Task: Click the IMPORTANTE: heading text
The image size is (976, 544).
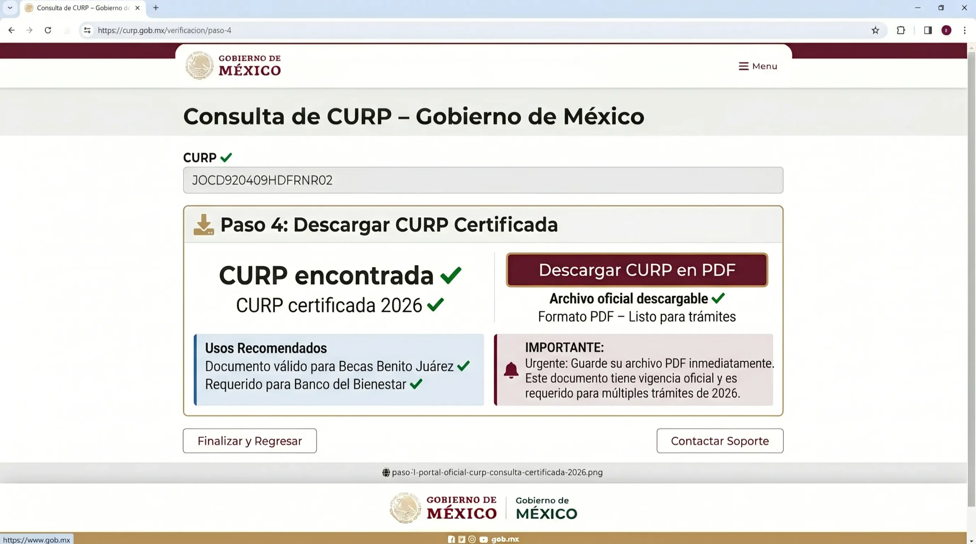Action: pos(564,347)
